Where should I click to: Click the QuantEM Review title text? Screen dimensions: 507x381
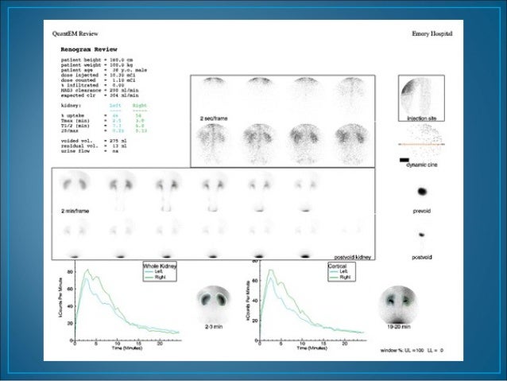pos(71,34)
